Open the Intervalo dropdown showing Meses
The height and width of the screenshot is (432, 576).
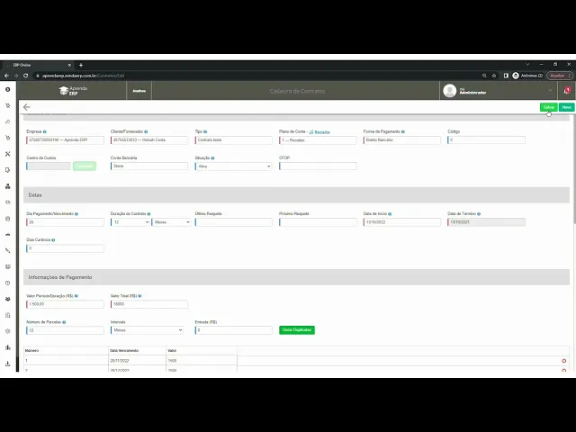[147, 330]
